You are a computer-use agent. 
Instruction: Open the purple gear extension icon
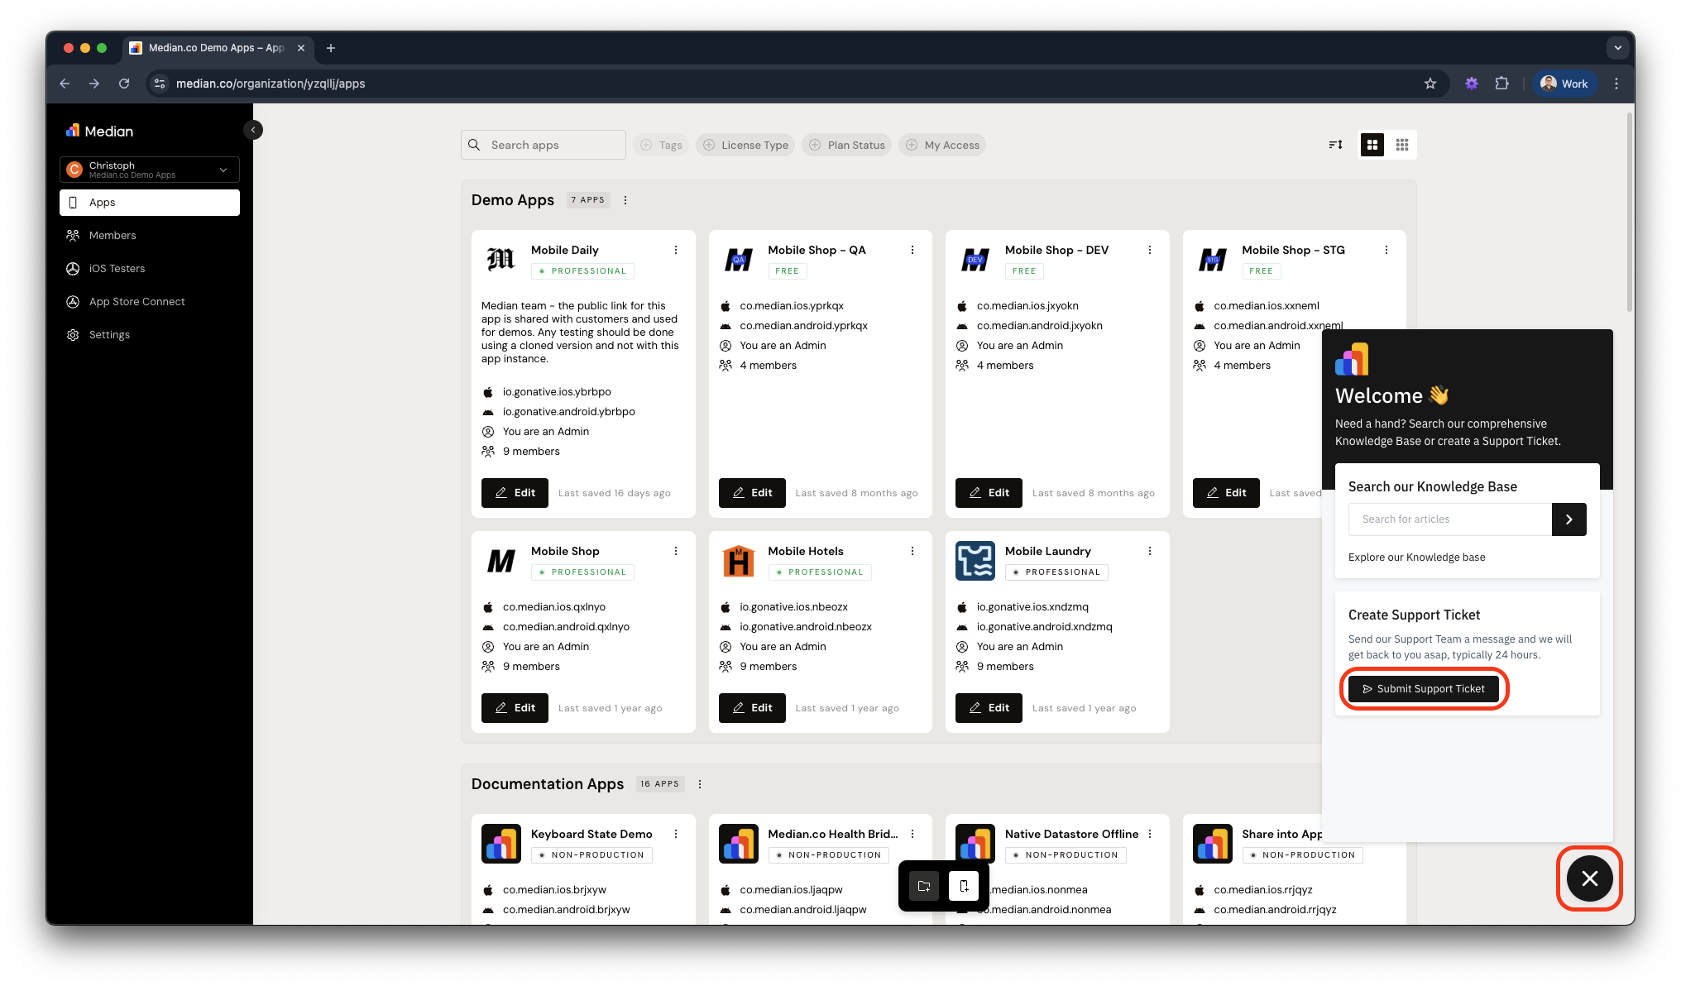pos(1471,84)
